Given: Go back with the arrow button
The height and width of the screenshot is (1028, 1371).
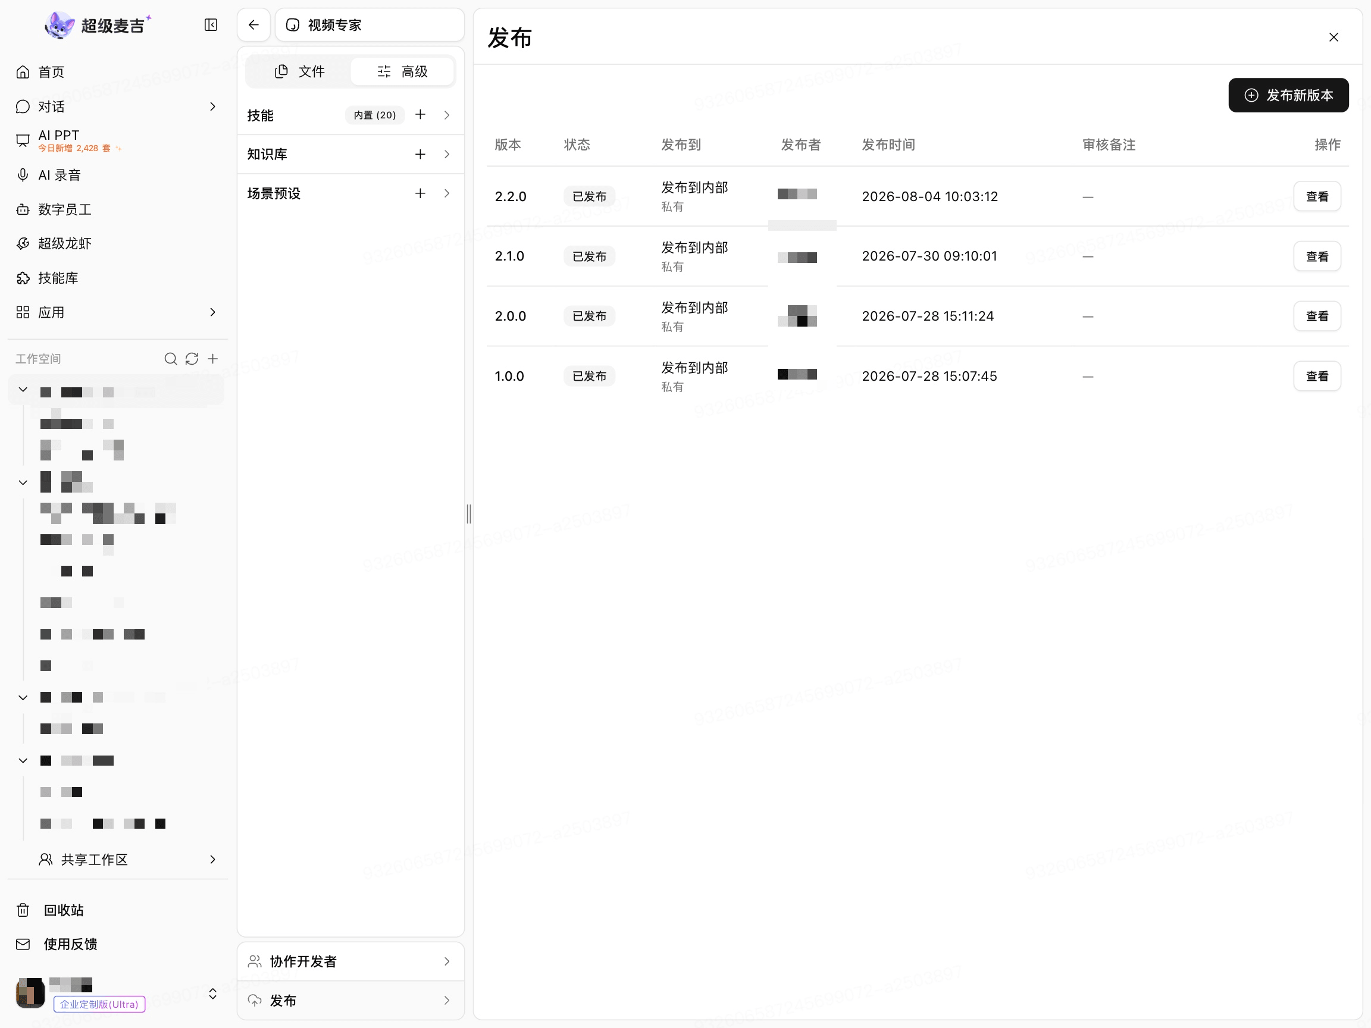Looking at the screenshot, I should 253,25.
